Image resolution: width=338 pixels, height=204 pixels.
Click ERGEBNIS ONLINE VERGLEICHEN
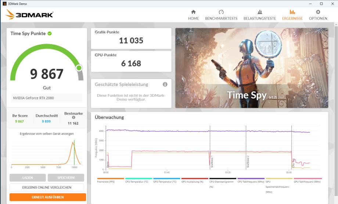47,187
